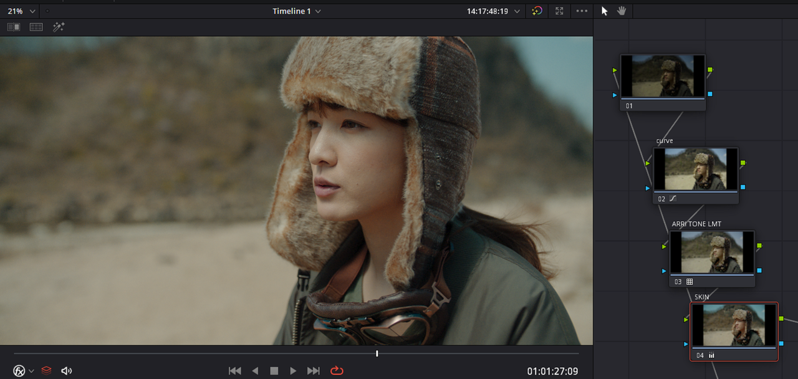Select the SKIN node 04 thumbnail
Viewport: 798px width, 379px height.
pyautogui.click(x=734, y=326)
